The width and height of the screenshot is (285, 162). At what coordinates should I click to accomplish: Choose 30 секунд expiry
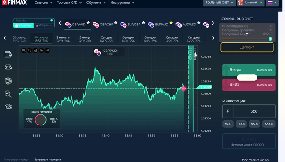click(19, 39)
